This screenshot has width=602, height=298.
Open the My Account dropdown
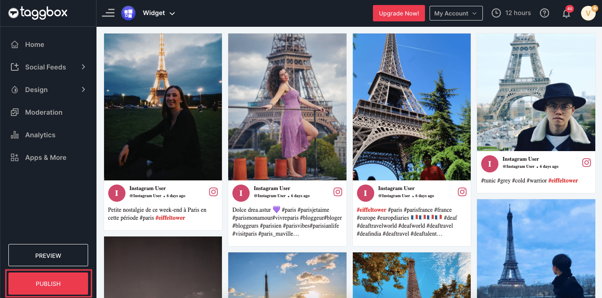pos(456,13)
